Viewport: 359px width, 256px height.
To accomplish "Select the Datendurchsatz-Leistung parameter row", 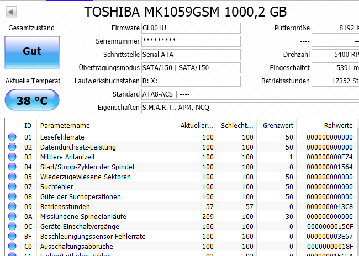I will [x=181, y=147].
